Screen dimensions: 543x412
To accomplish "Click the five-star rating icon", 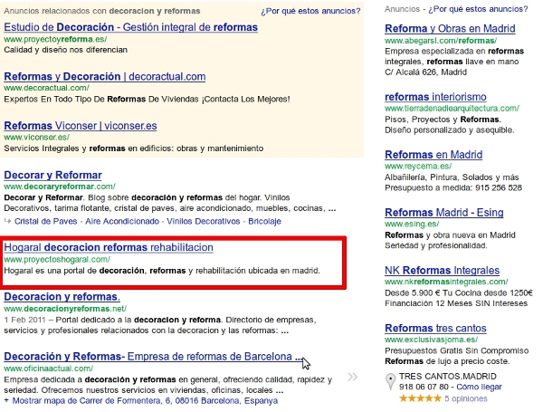I will (x=420, y=398).
